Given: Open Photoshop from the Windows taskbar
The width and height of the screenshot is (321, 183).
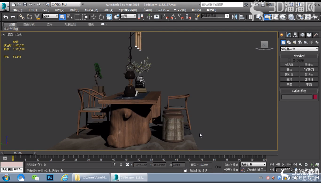Looking at the screenshot, I should [x=50, y=177].
